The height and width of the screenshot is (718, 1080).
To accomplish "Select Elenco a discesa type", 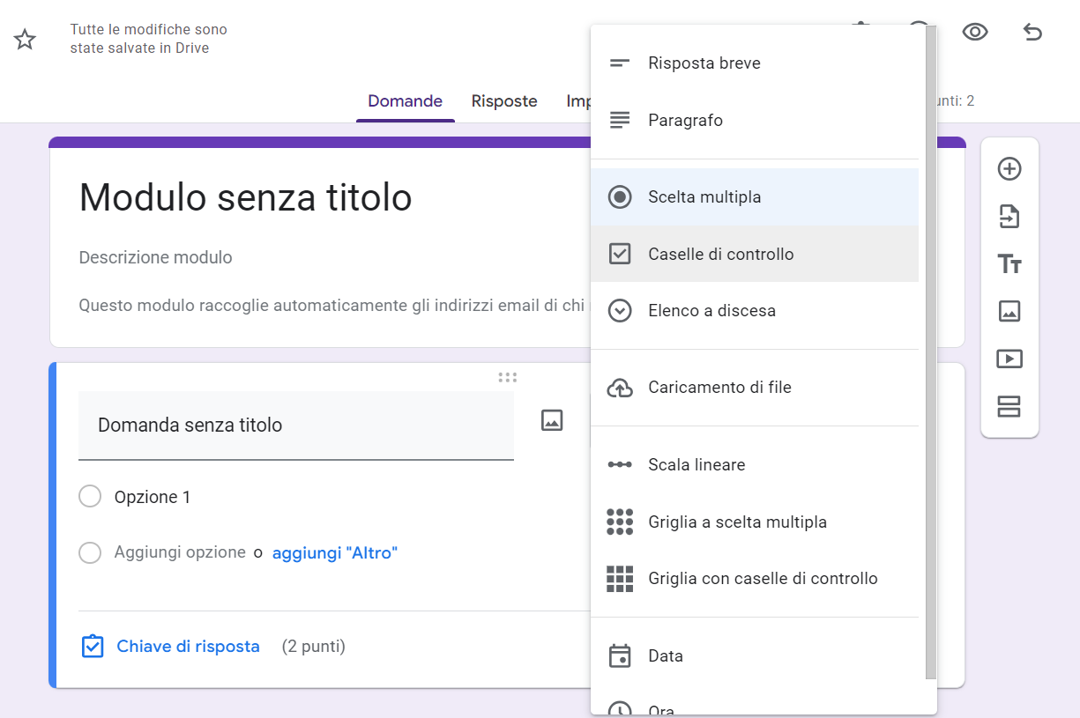I will click(711, 311).
